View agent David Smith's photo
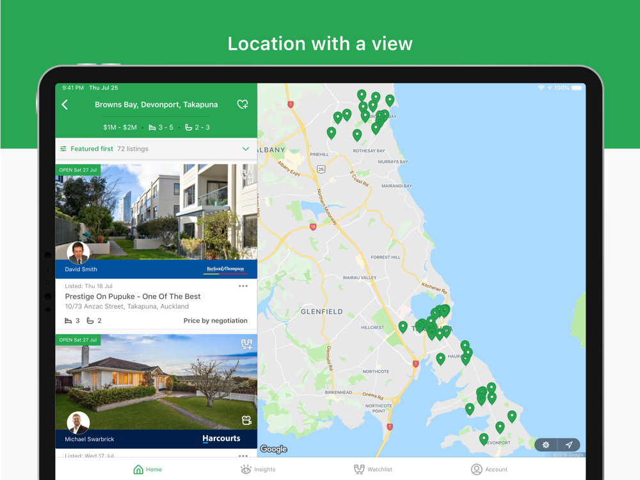Screen dimensions: 640x480 78,253
